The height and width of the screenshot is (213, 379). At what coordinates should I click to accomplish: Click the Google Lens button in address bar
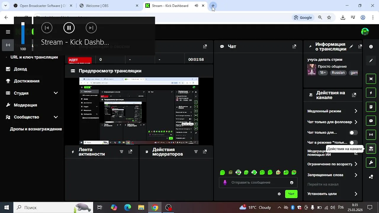[x=303, y=17]
